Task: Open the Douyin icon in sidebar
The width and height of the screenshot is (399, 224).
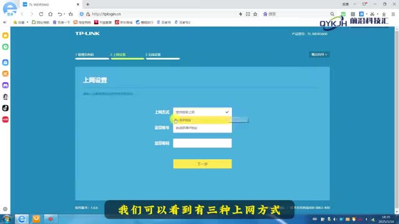Action: pos(6,108)
